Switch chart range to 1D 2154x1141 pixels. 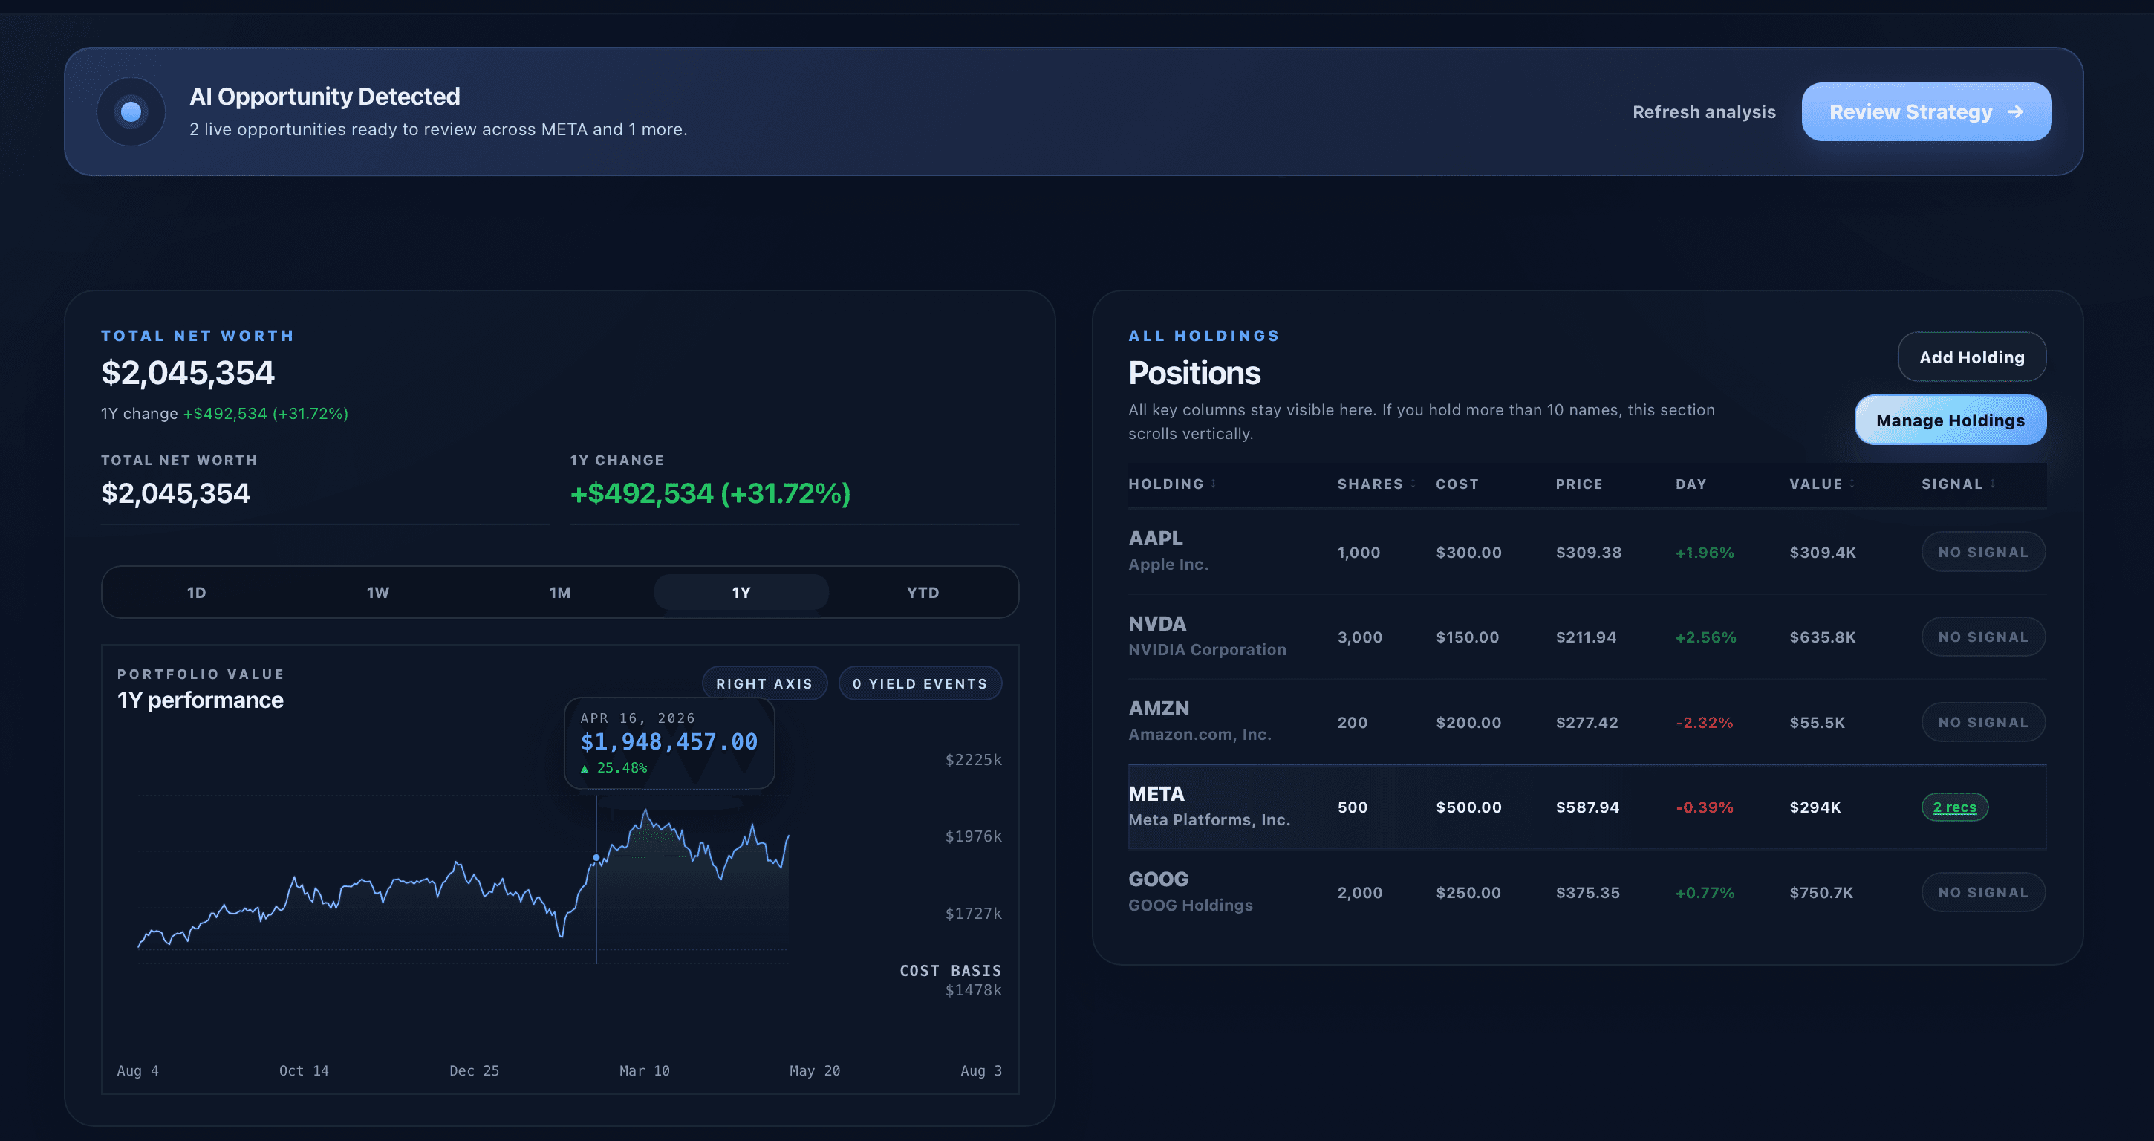[197, 592]
